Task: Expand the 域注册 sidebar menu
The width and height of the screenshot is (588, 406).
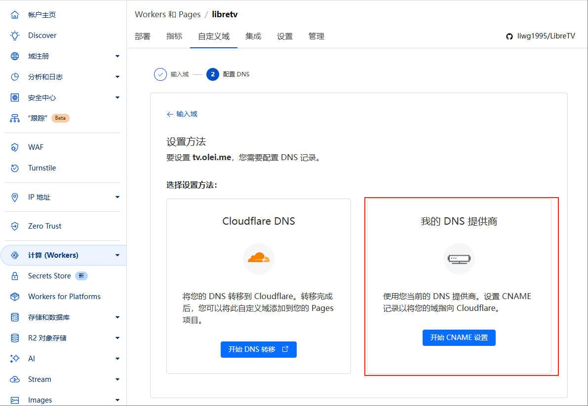Action: pyautogui.click(x=118, y=56)
